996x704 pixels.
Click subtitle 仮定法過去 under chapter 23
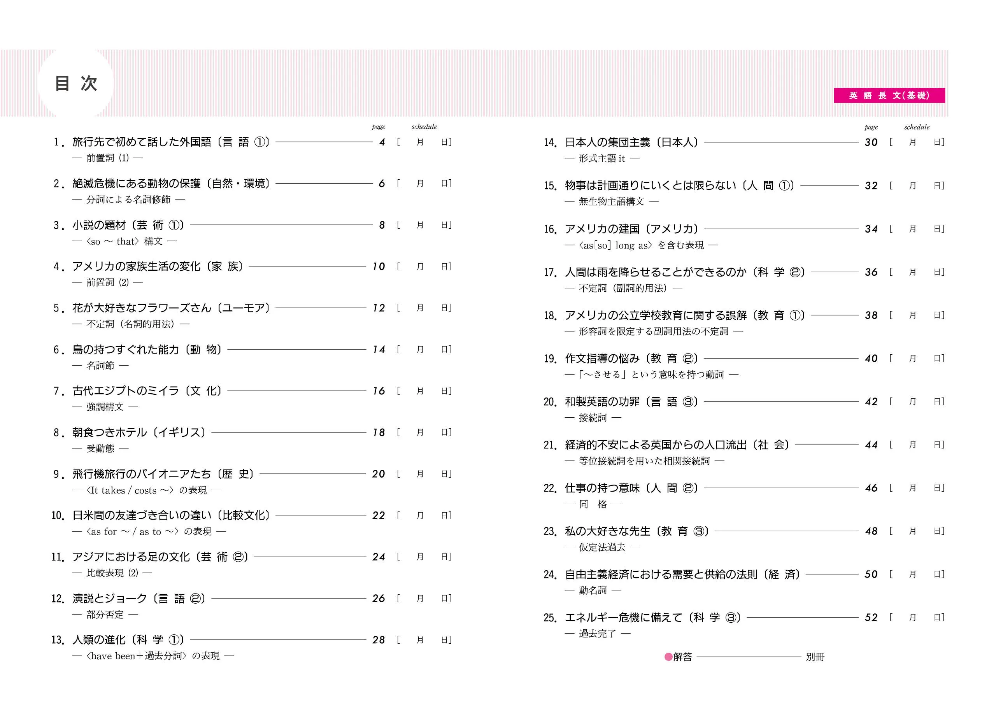[x=602, y=547]
